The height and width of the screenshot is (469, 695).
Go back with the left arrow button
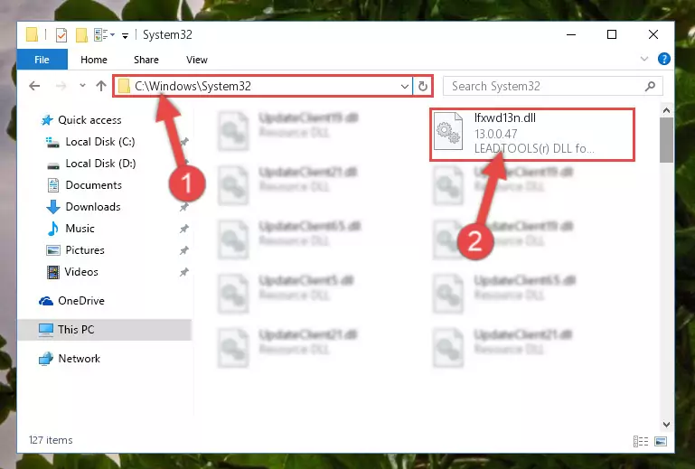[x=34, y=86]
